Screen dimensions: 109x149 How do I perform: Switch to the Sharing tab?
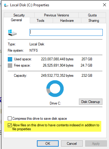(94, 21)
